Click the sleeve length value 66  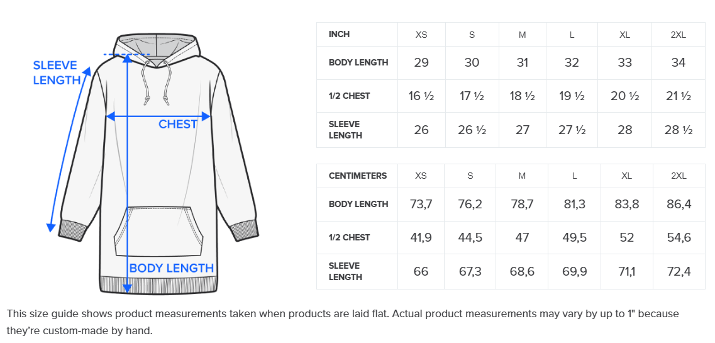[421, 271]
